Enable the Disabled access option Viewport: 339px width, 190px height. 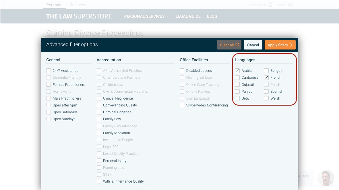[182, 70]
